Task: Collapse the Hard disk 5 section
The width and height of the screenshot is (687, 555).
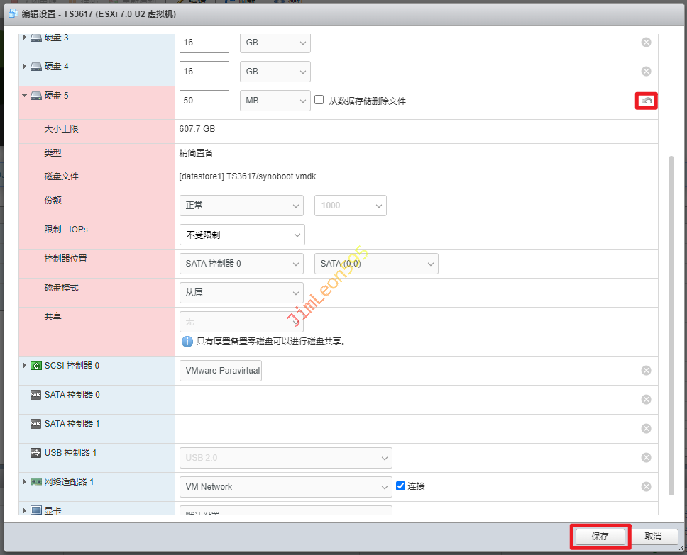Action: click(x=24, y=96)
